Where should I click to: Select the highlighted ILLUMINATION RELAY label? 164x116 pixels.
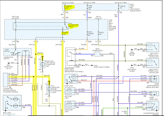pyautogui.click(x=74, y=26)
